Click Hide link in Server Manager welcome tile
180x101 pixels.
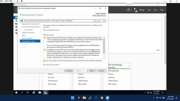pyautogui.click(x=158, y=50)
